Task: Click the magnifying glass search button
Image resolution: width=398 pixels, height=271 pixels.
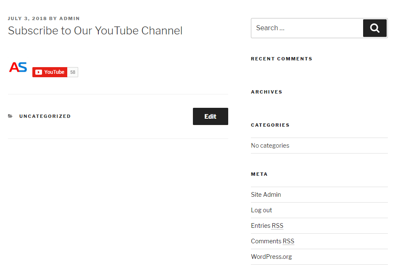Action: 374,28
